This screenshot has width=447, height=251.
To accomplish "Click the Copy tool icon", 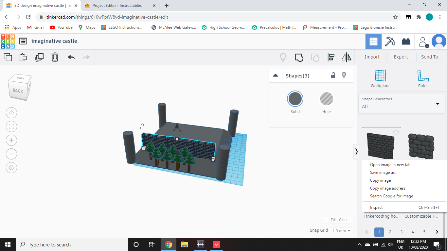I will (8, 57).
